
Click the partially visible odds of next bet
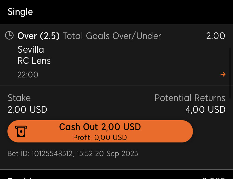pos(214,178)
